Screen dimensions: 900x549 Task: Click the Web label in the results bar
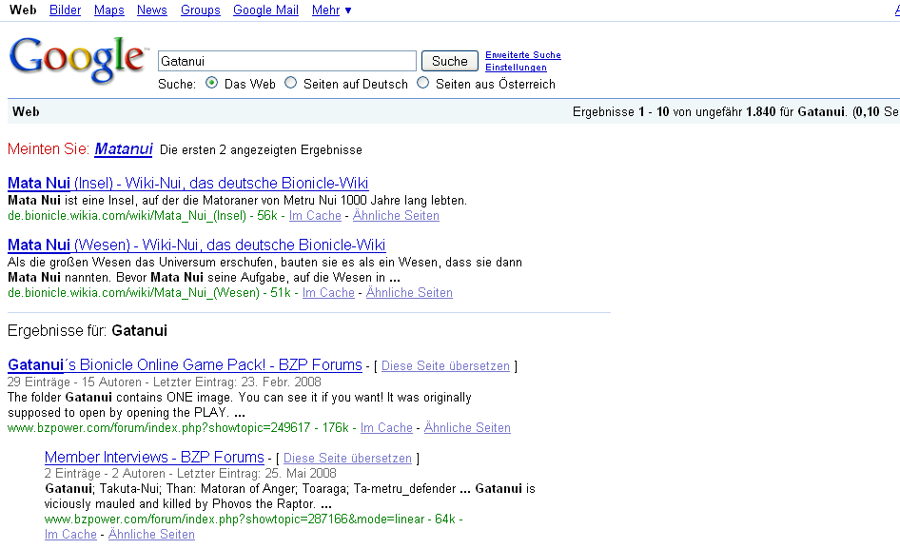(x=26, y=112)
